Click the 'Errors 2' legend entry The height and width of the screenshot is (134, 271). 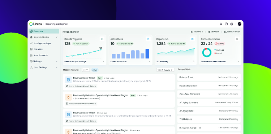click(218, 53)
